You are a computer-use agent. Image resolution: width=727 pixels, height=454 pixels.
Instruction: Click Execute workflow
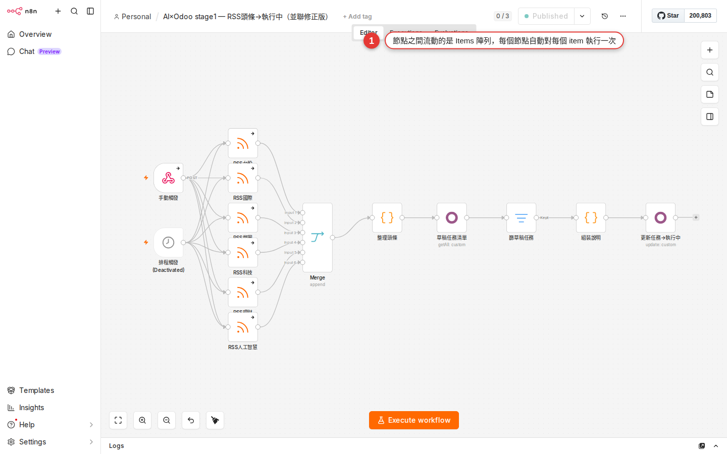[x=414, y=420]
